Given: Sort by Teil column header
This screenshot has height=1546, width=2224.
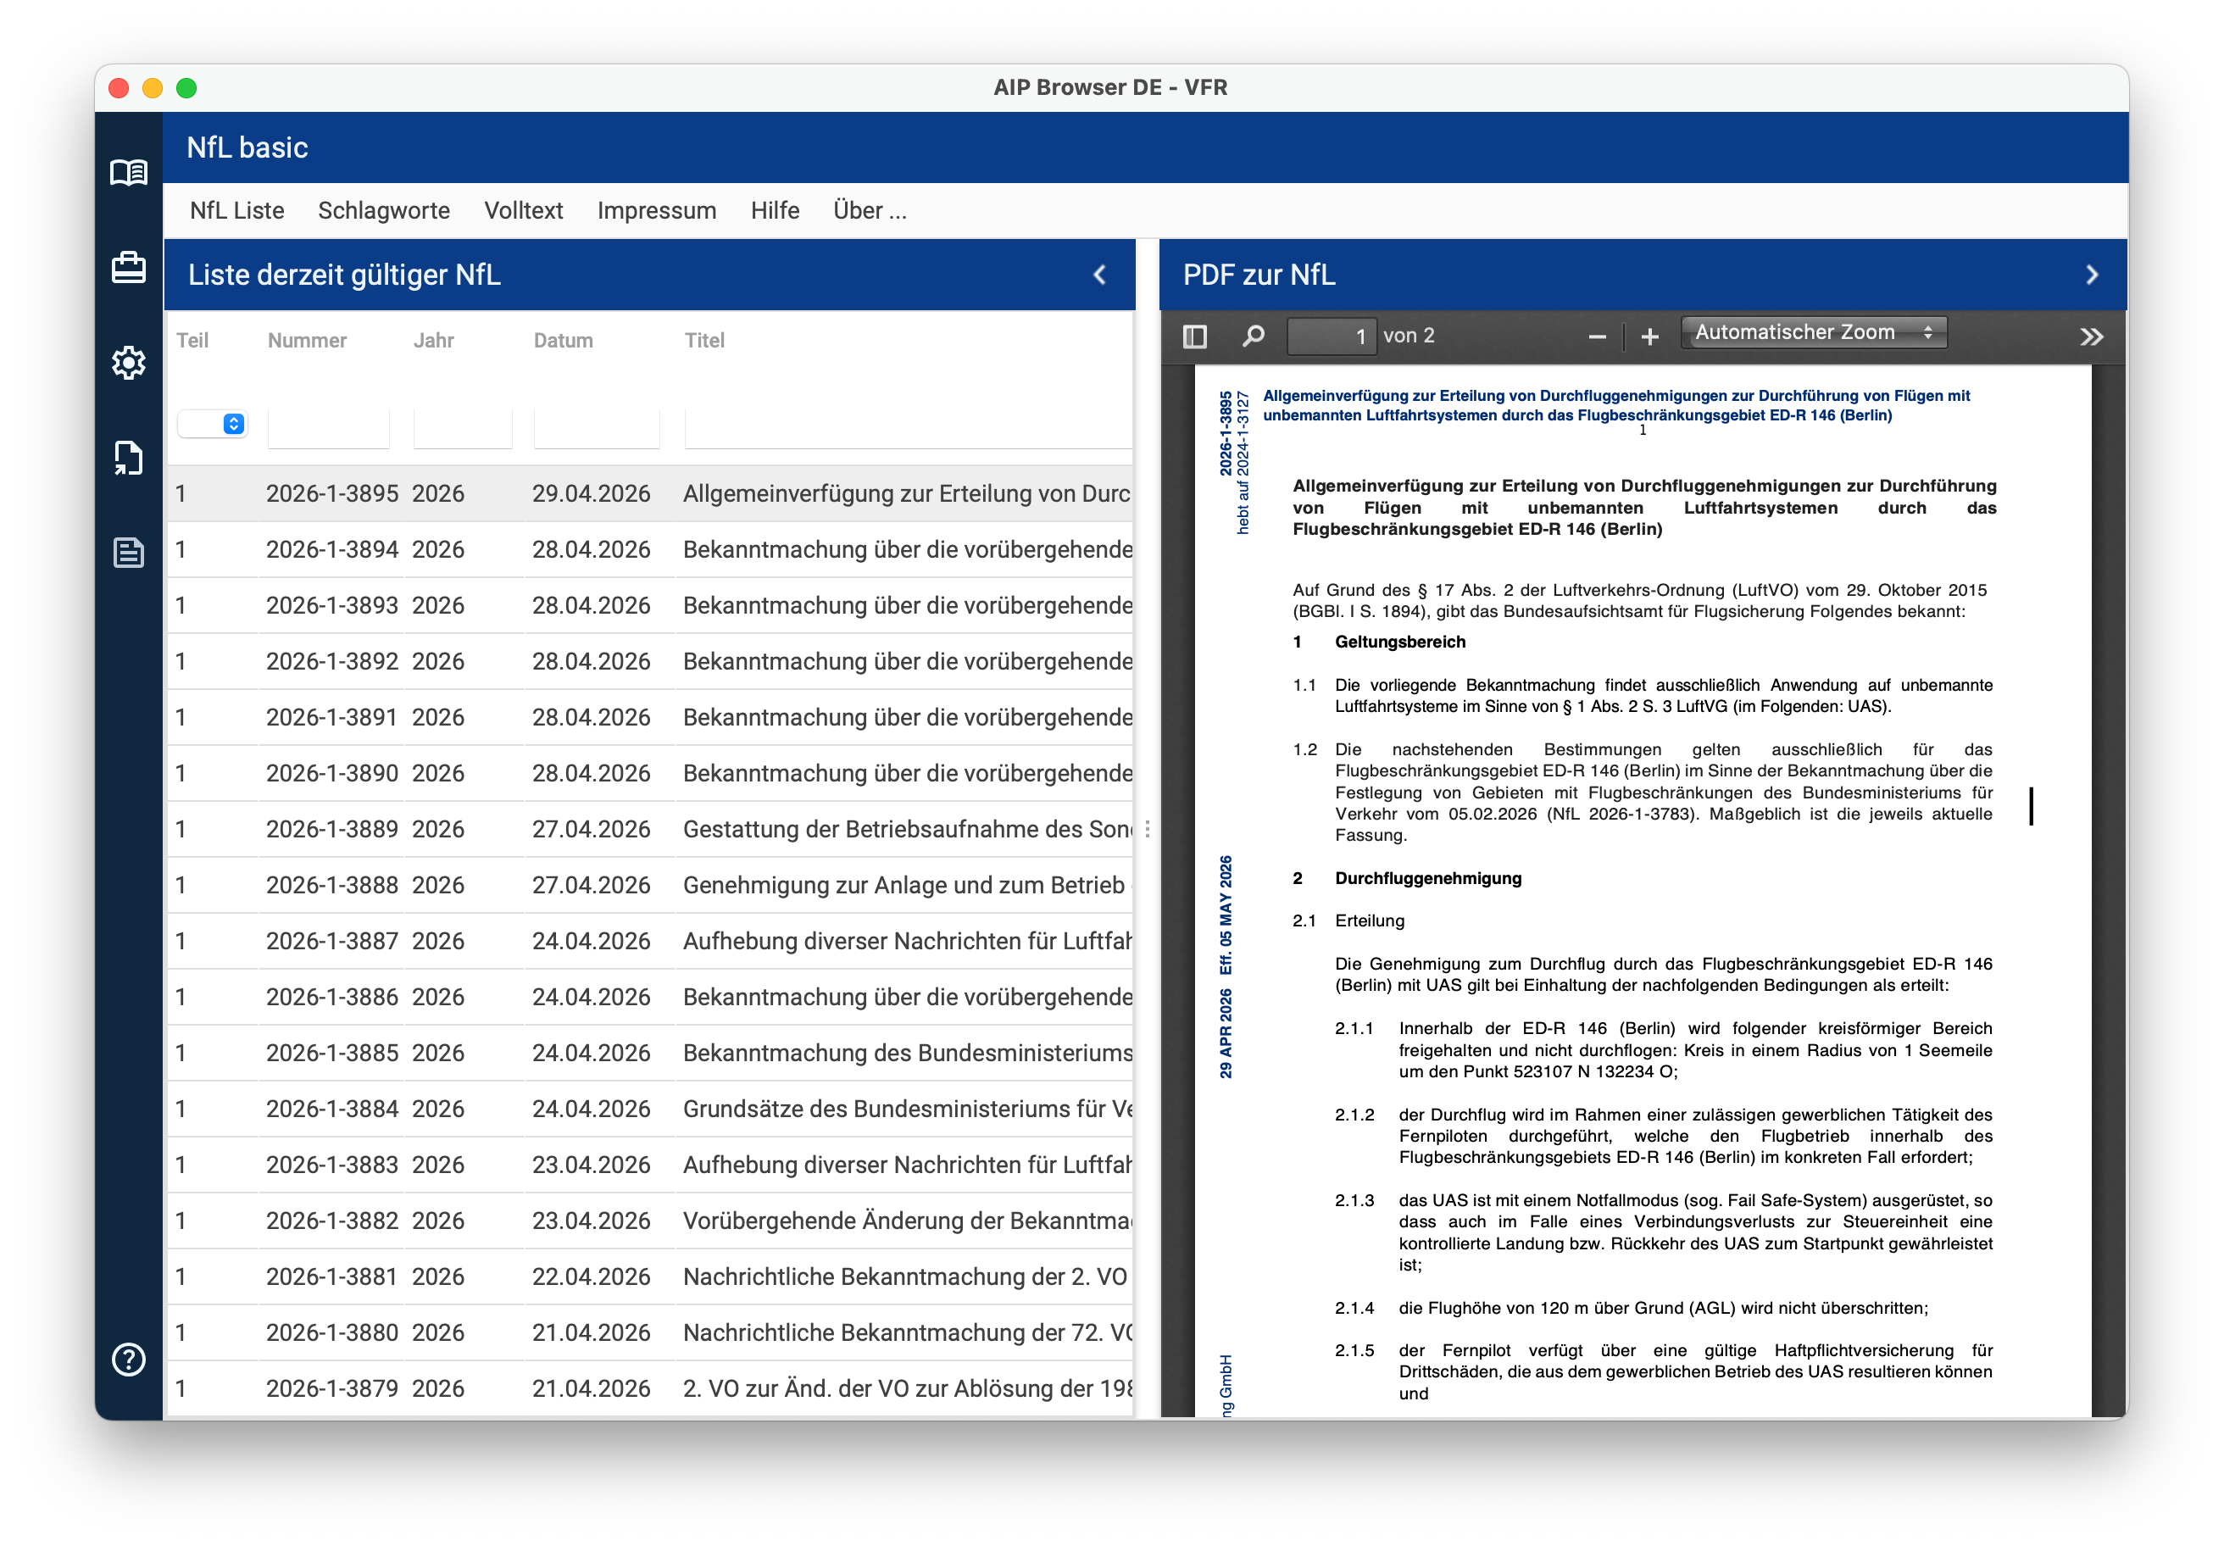Looking at the screenshot, I should pos(192,340).
